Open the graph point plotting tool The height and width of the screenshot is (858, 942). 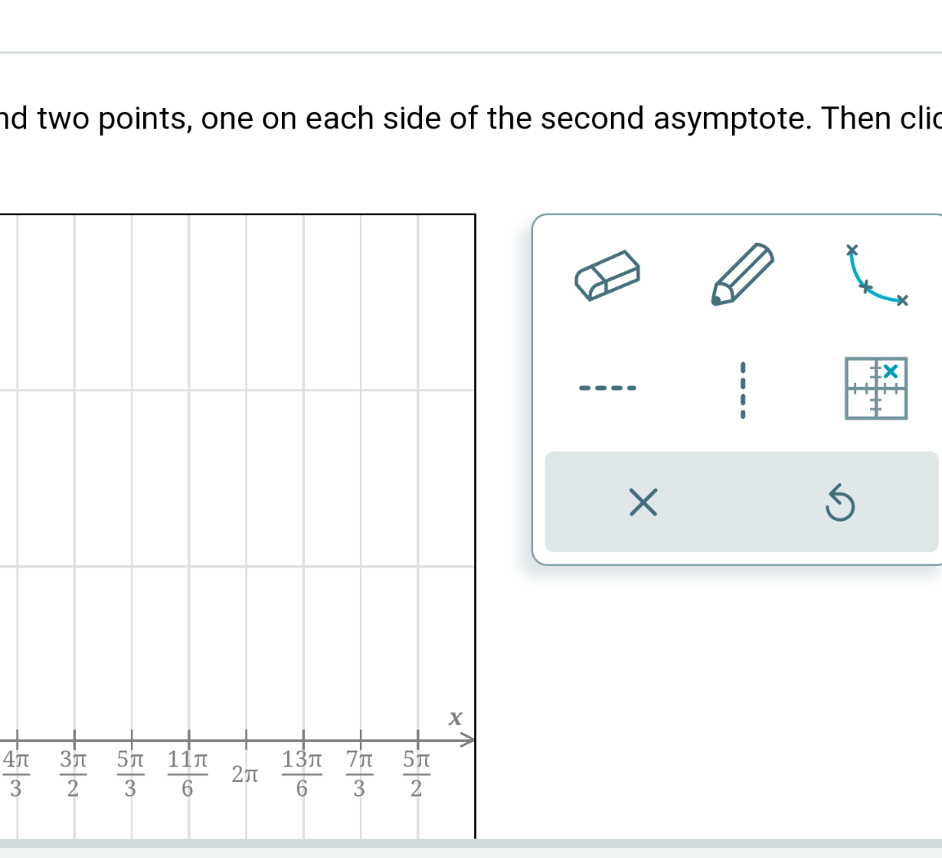click(876, 389)
